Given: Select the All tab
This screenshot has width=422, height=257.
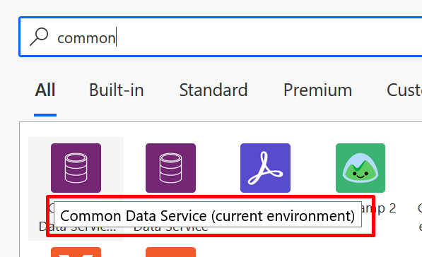Looking at the screenshot, I should pos(45,90).
